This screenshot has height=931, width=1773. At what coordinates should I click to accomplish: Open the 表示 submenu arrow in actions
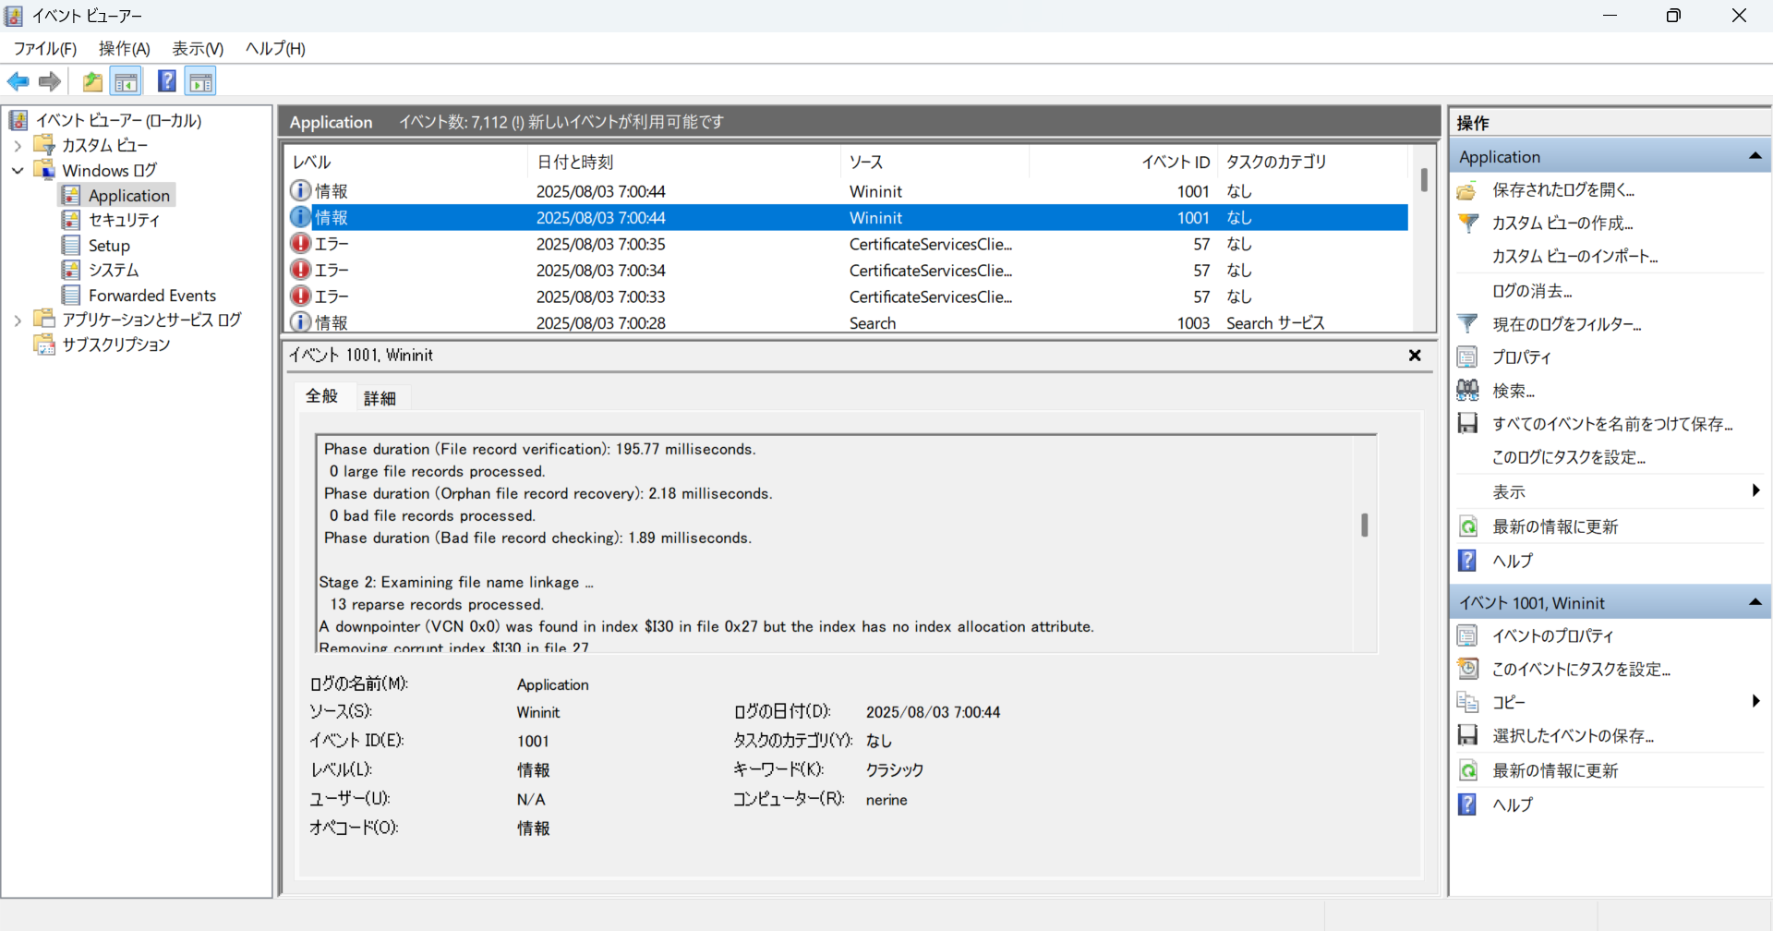pos(1755,491)
